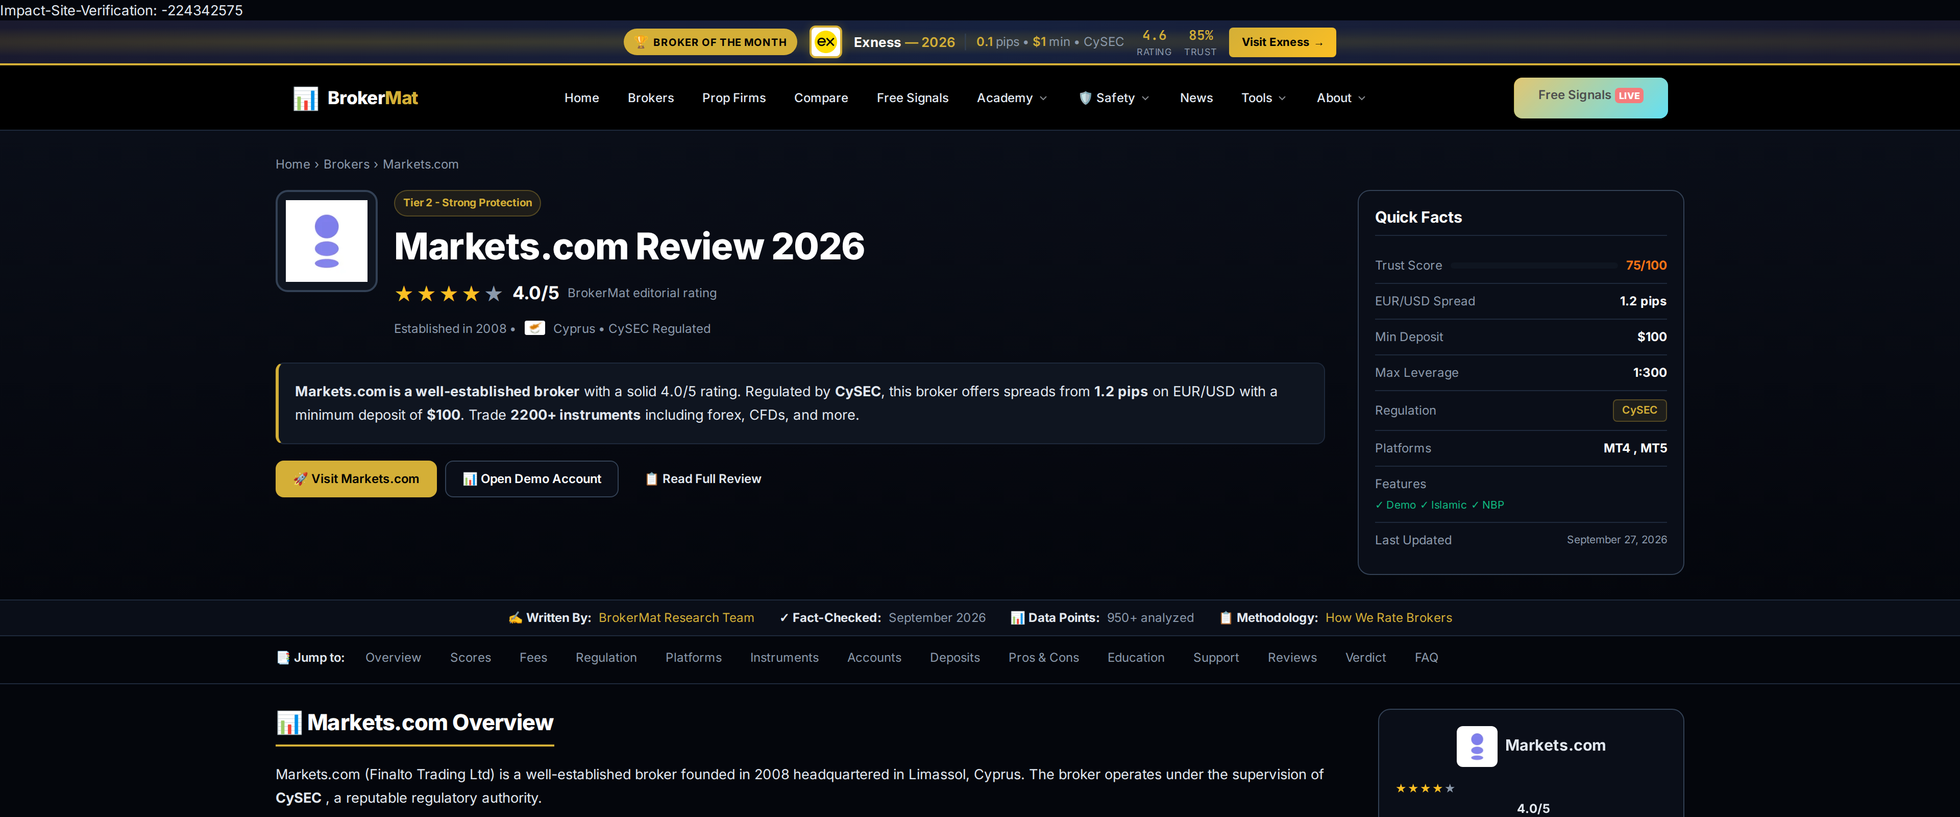1960x817 pixels.
Task: Click the Exness 'ex' logo icon
Action: pos(825,42)
